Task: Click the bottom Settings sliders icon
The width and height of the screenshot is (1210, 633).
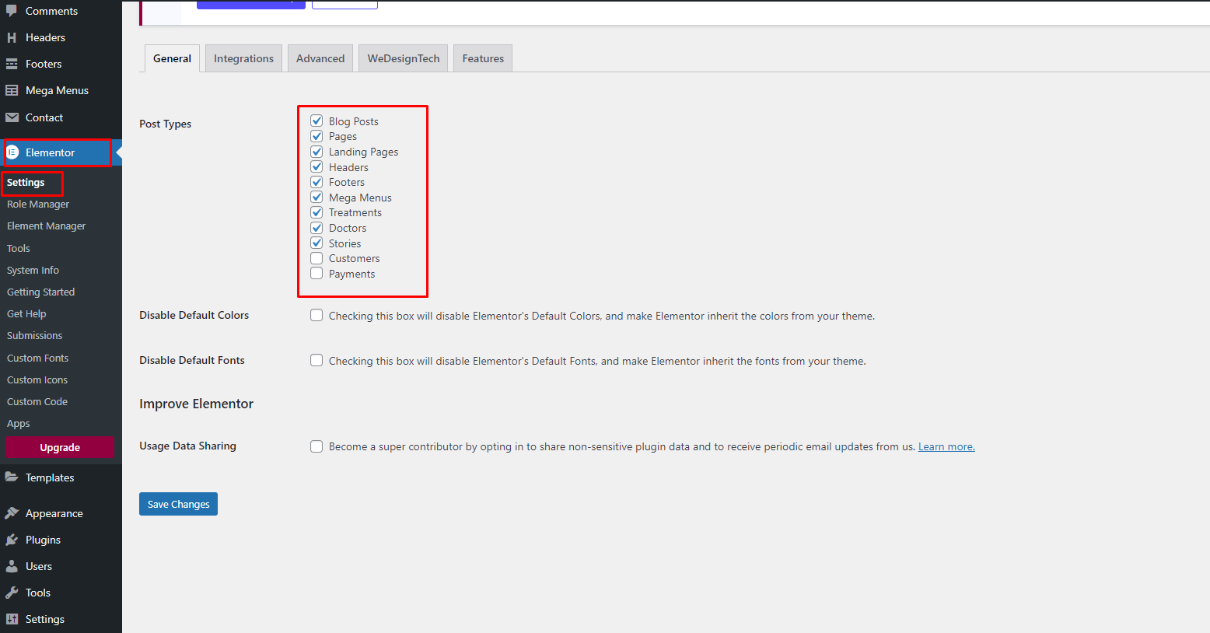Action: pyautogui.click(x=12, y=619)
